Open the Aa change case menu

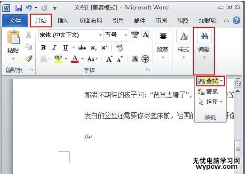pyautogui.click(x=93, y=59)
